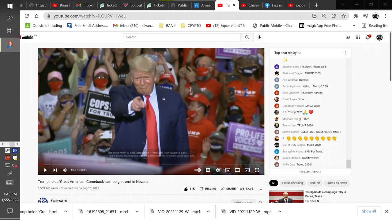392x220 pixels.
Task: Open Windows Task View icon
Action: [10, 31]
